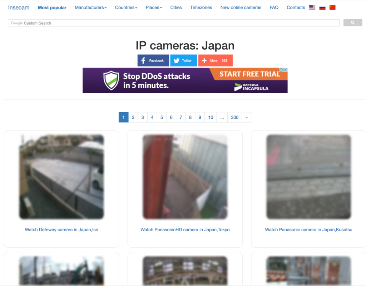Jump to last page 306

tap(235, 117)
